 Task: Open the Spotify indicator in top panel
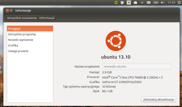(116, 3)
